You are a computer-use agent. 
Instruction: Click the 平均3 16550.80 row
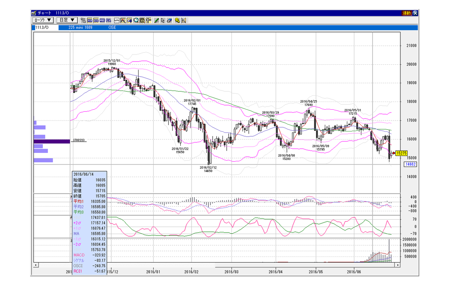coord(89,212)
